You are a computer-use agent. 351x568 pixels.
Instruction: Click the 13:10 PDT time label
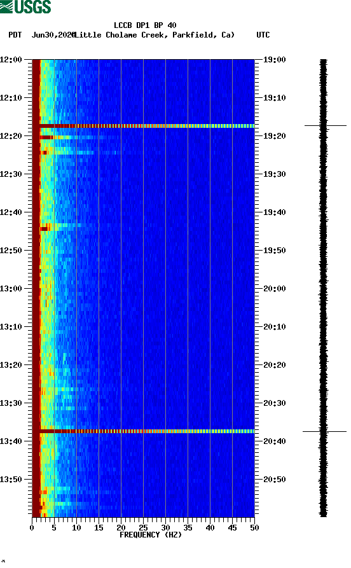(11, 327)
